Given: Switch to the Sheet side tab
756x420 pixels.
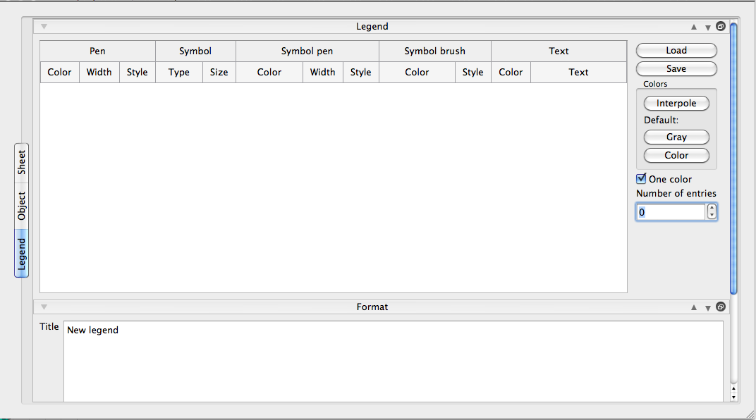Looking at the screenshot, I should tap(22, 162).
